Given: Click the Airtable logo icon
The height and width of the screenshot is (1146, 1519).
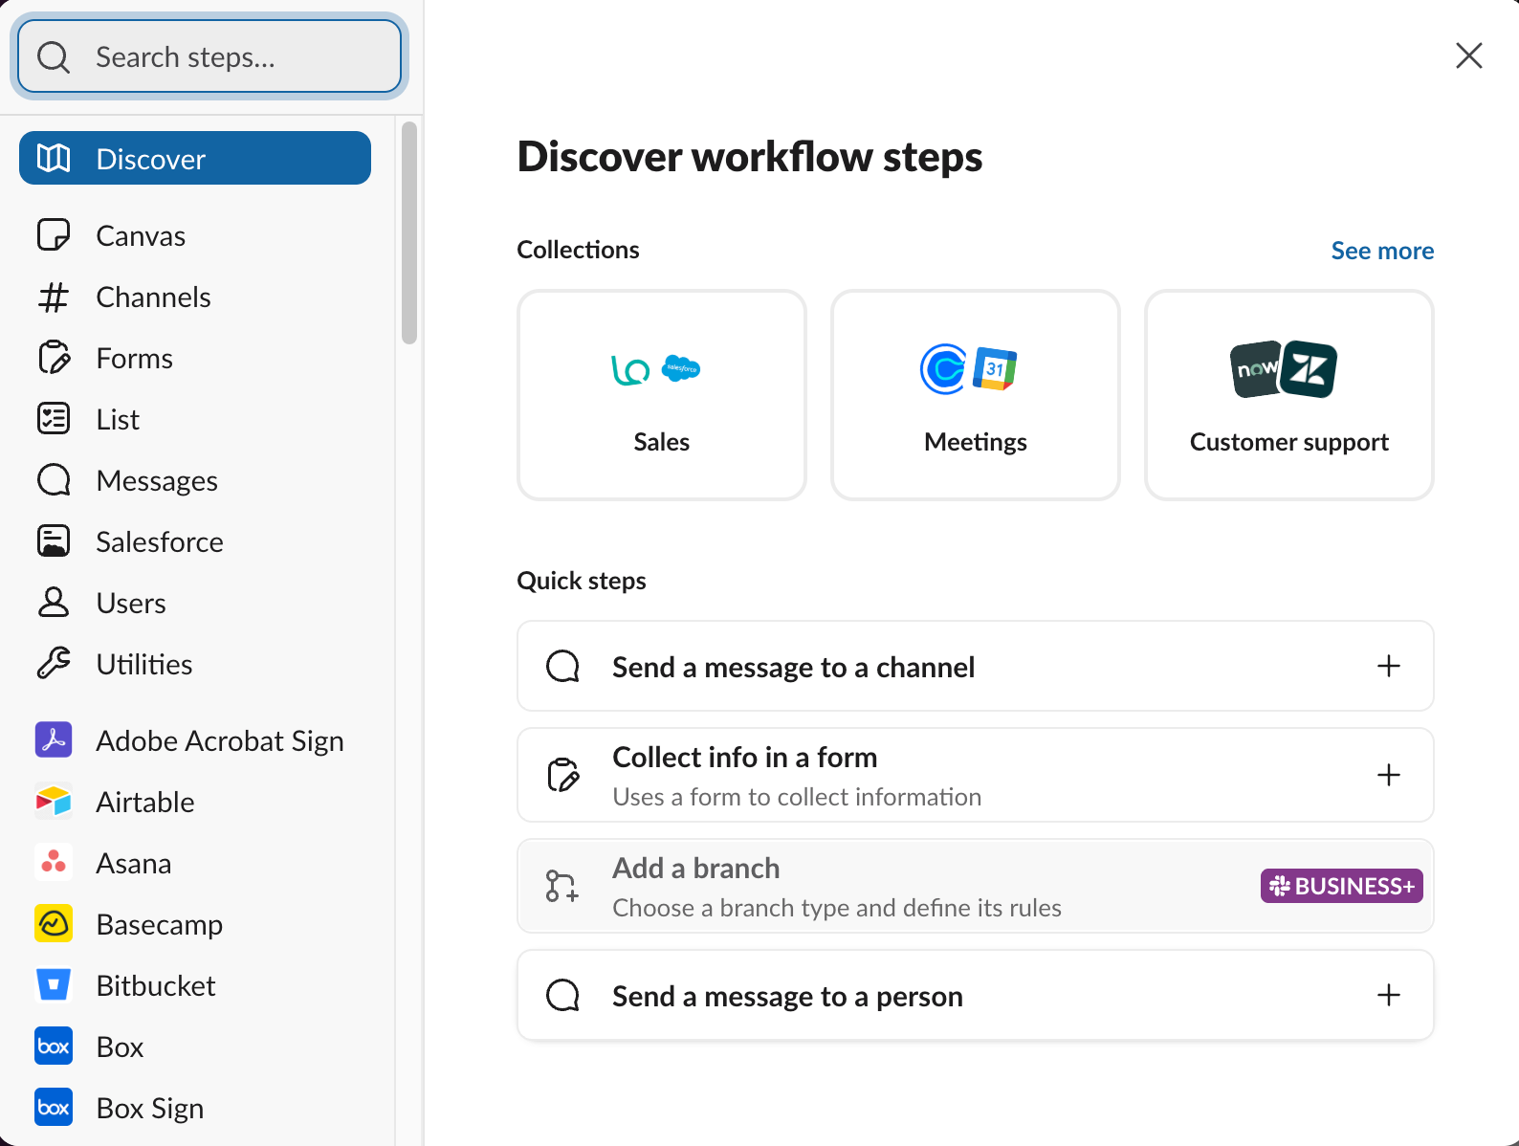Looking at the screenshot, I should pyautogui.click(x=54, y=801).
